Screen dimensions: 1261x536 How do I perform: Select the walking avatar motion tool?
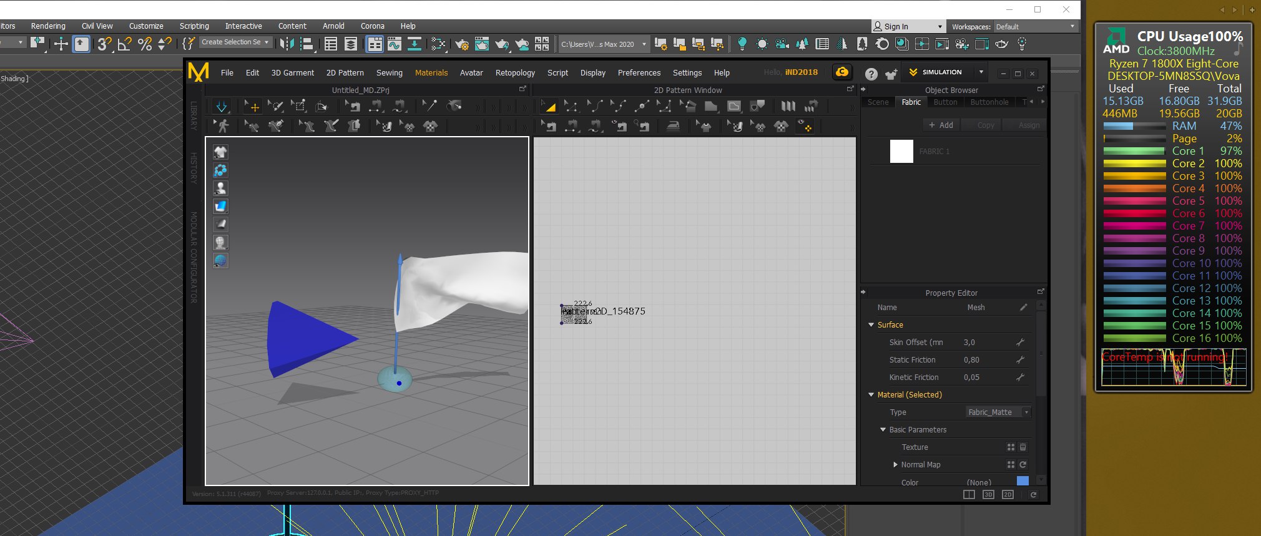(222, 126)
